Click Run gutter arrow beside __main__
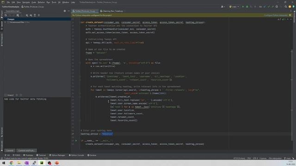Screen dimensions: 296x166 [76, 141]
